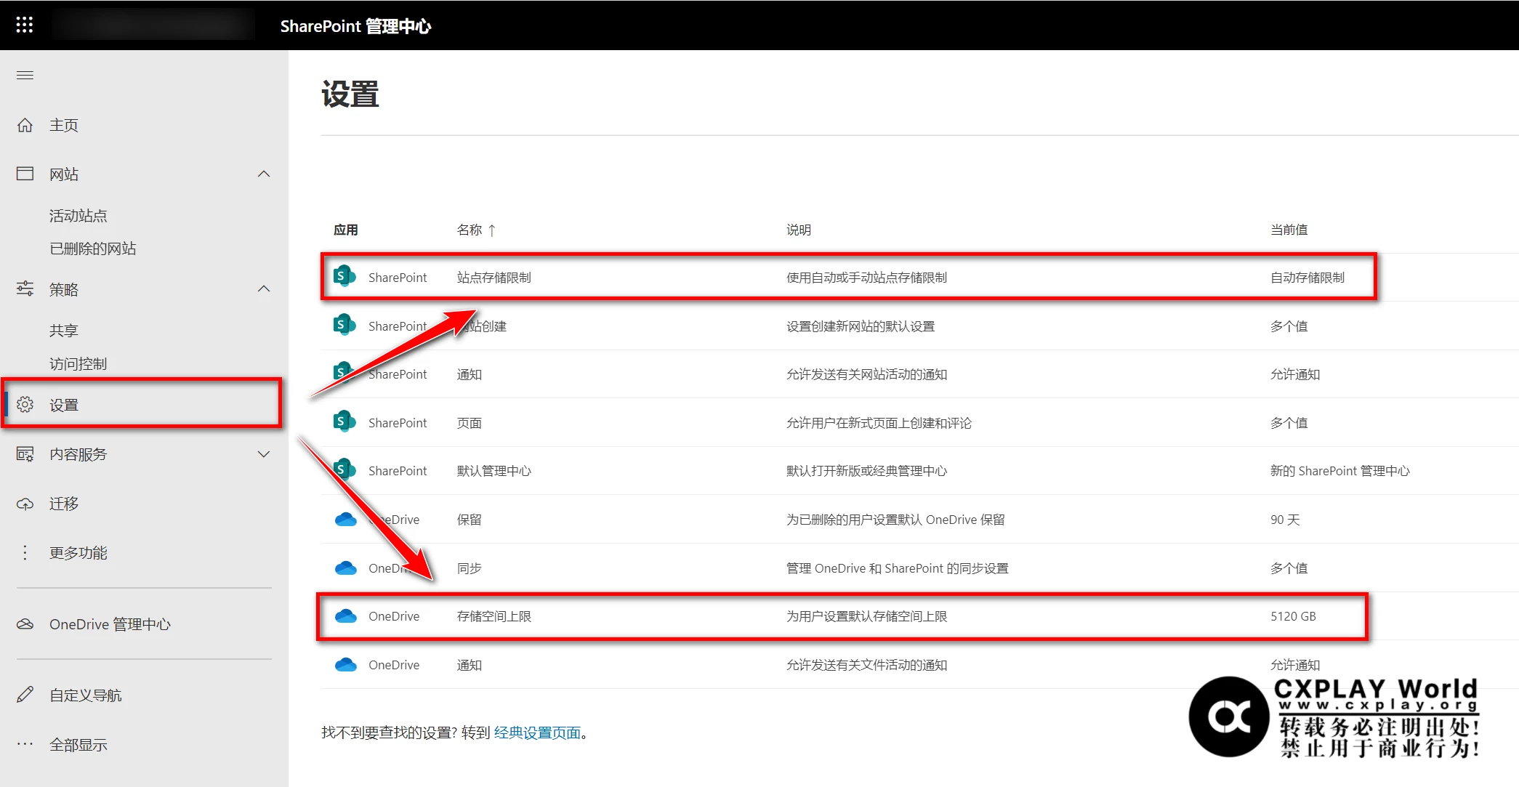Click the 自动存储限制 current value
This screenshot has width=1519, height=787.
(x=1307, y=278)
